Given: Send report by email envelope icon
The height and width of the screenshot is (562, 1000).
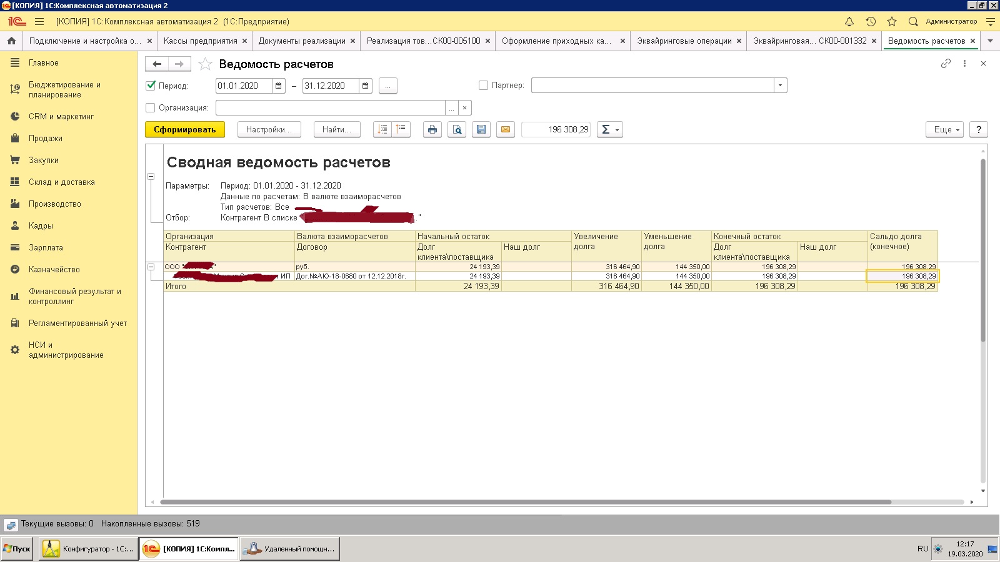Looking at the screenshot, I should pyautogui.click(x=506, y=129).
